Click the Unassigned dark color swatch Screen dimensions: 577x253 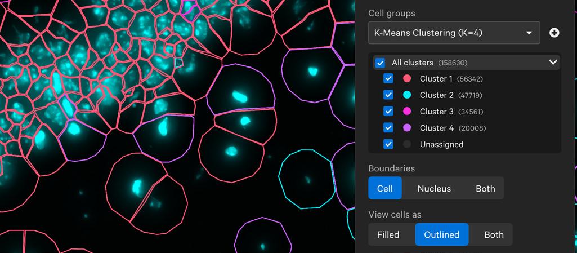click(407, 144)
